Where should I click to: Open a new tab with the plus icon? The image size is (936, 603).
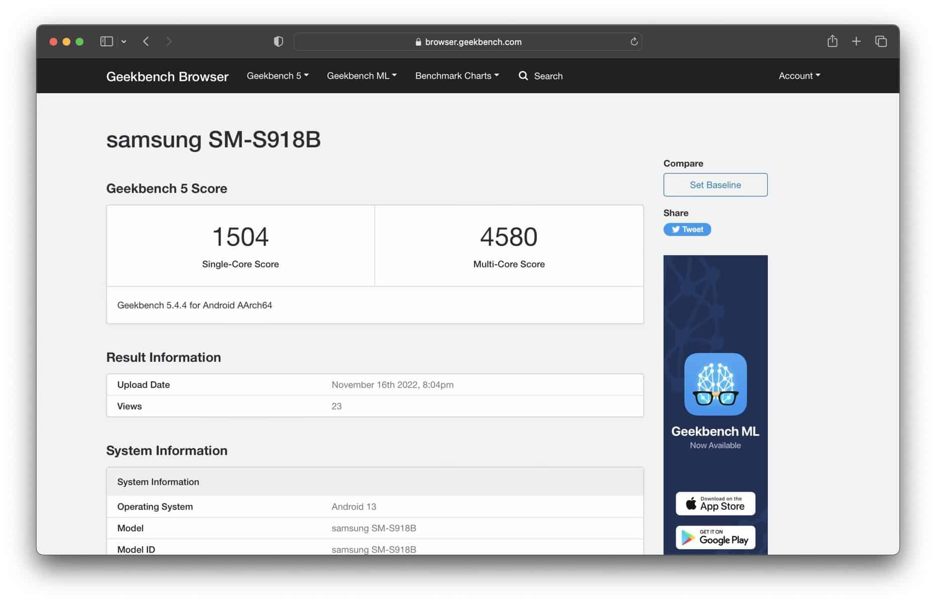click(856, 41)
